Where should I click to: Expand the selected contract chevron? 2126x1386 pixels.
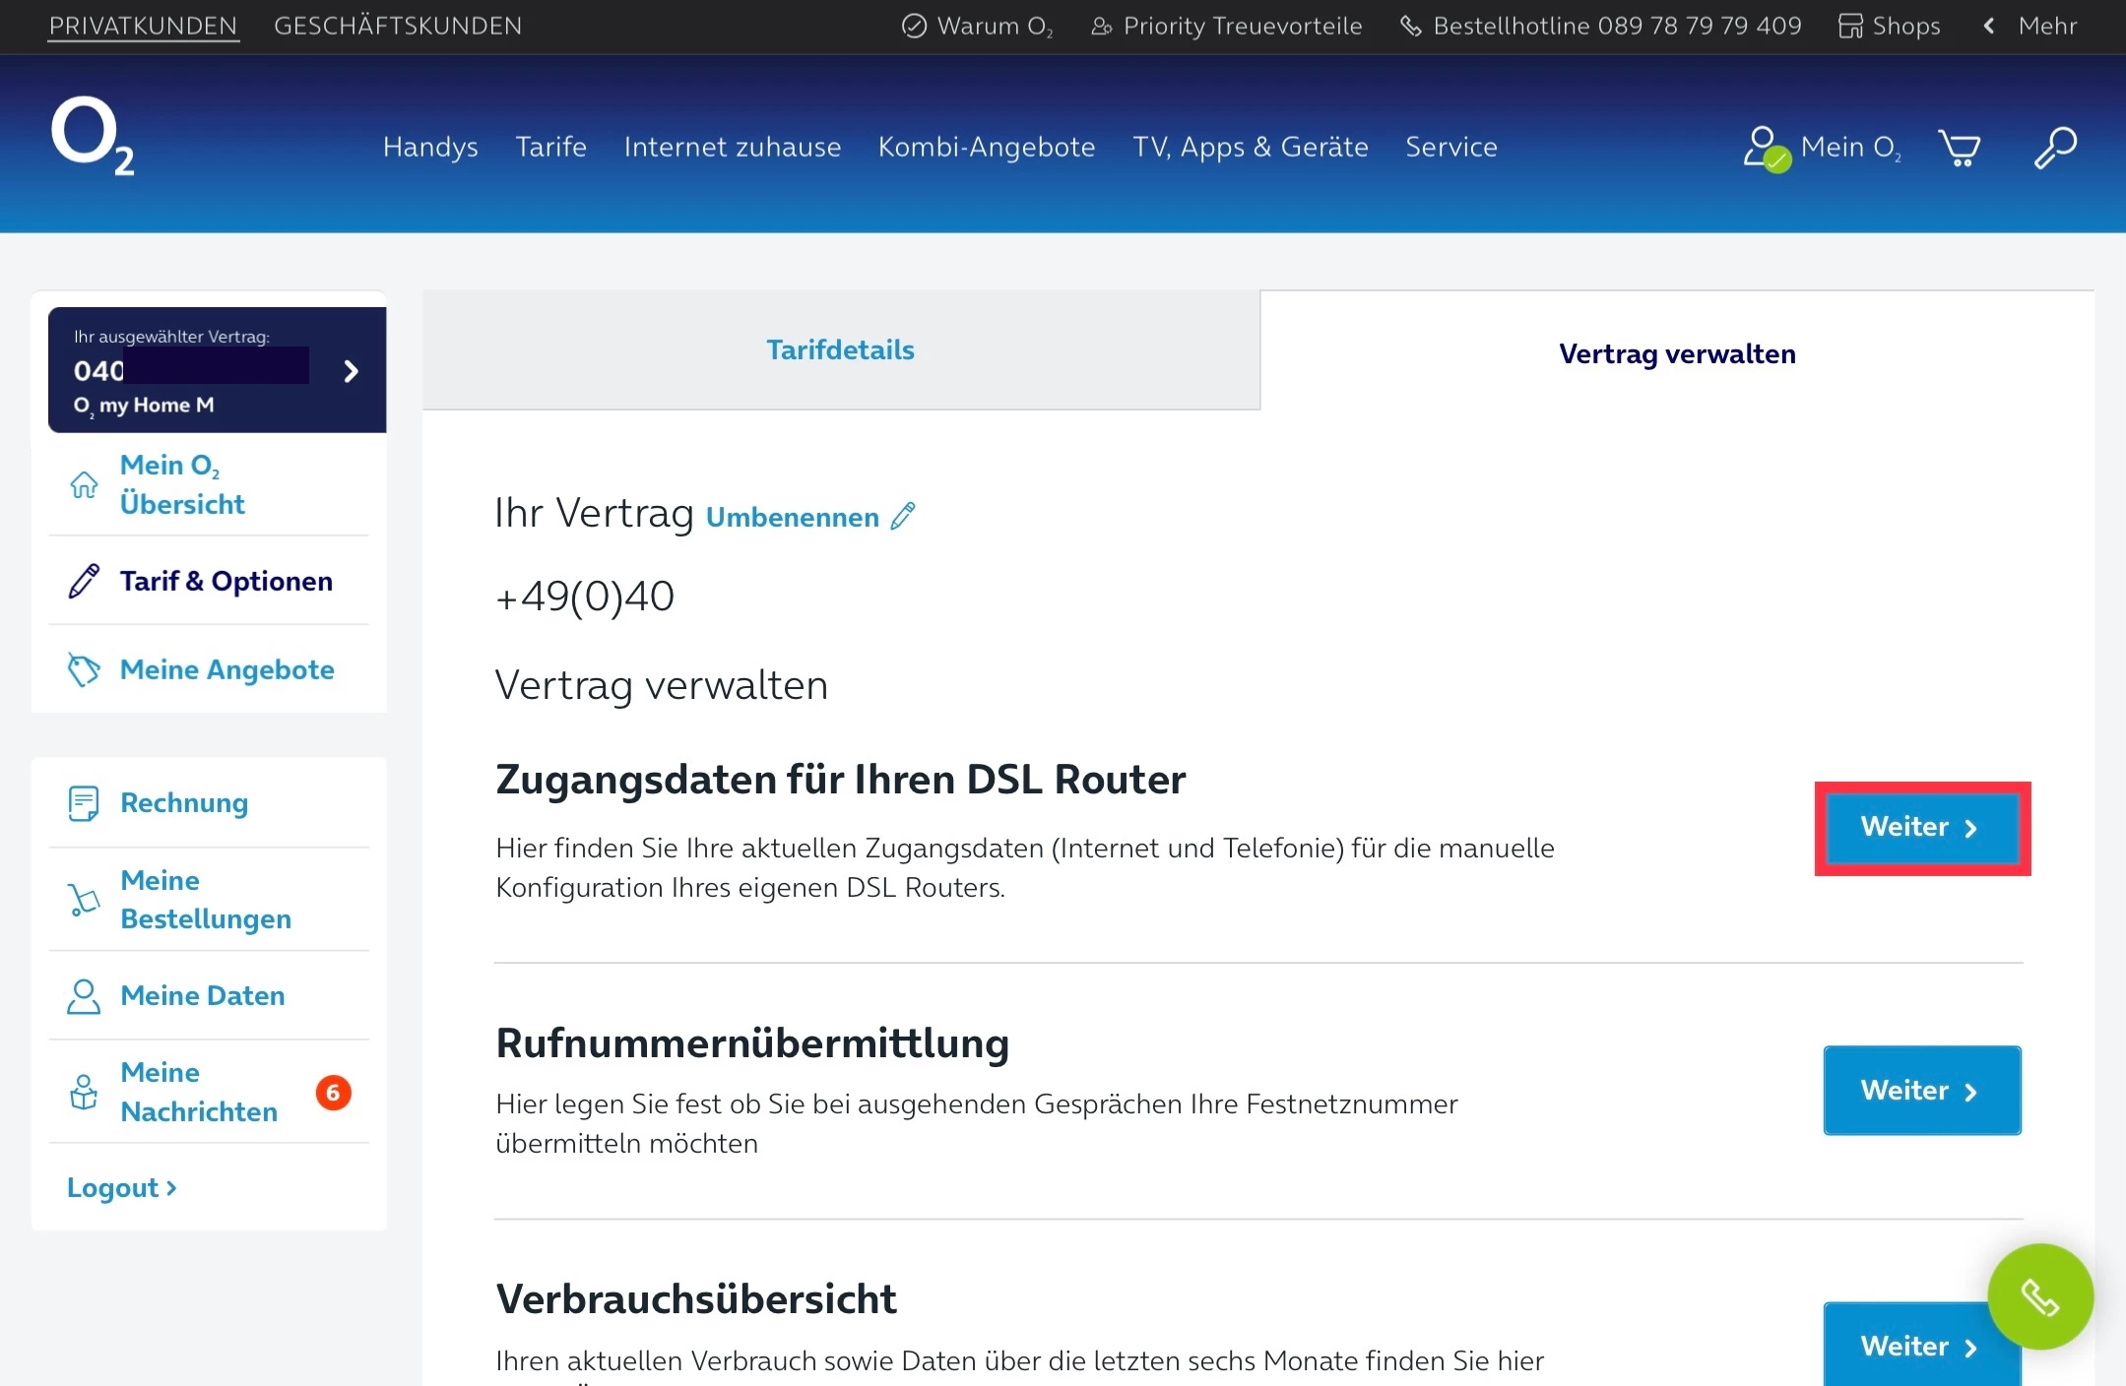[352, 371]
